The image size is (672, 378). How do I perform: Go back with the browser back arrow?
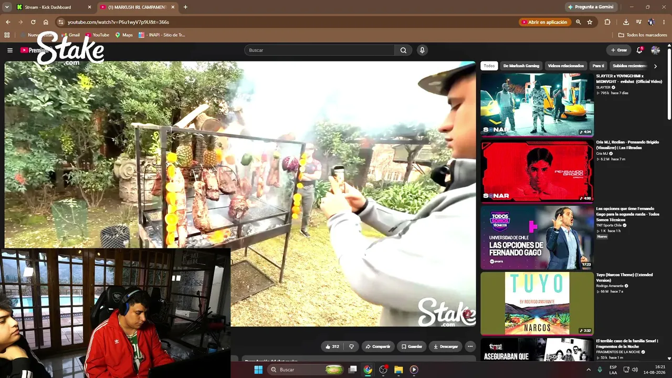click(x=8, y=22)
